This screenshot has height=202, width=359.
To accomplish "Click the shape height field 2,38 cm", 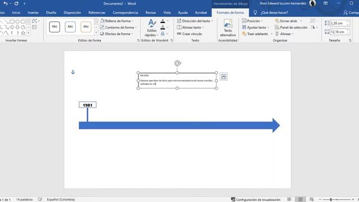I will pyautogui.click(x=338, y=23).
